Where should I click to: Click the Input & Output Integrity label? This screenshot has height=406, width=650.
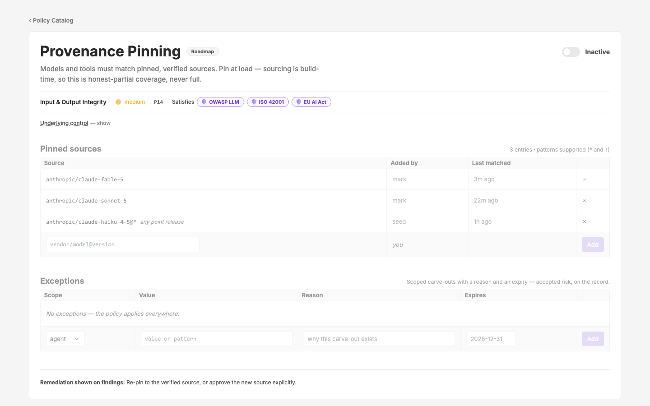click(73, 102)
